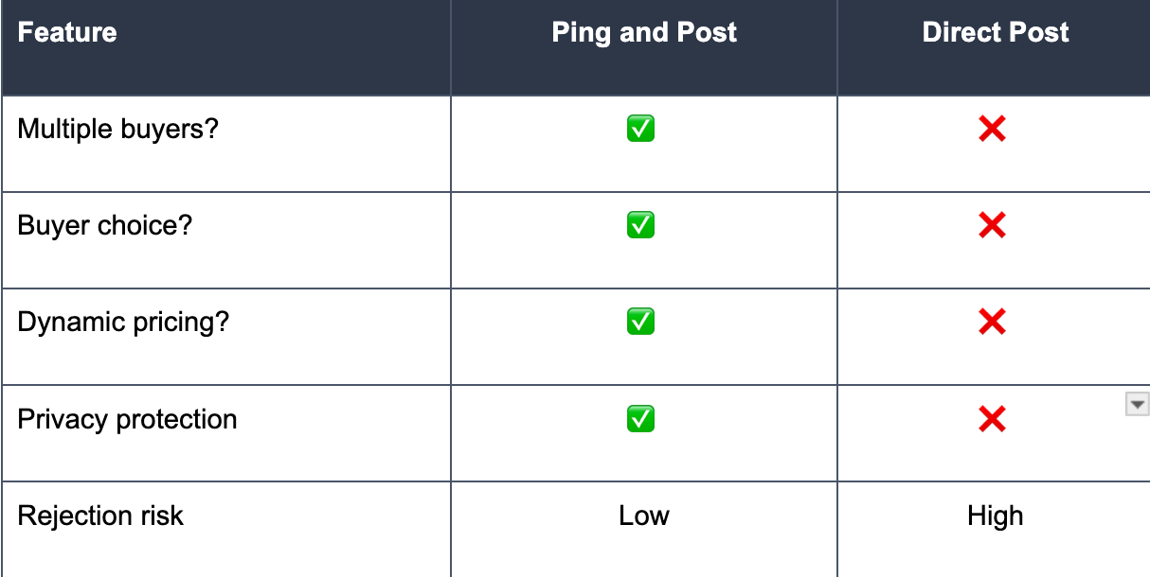Click the Privacy protection cell text
1150x577 pixels.
(127, 419)
